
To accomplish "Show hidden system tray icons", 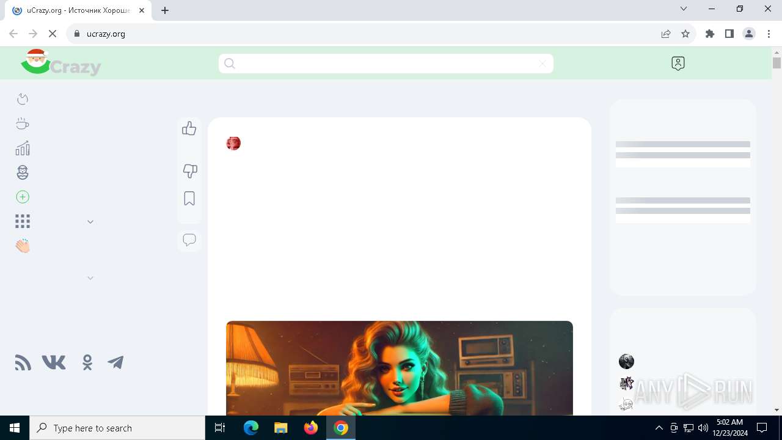I will point(659,428).
